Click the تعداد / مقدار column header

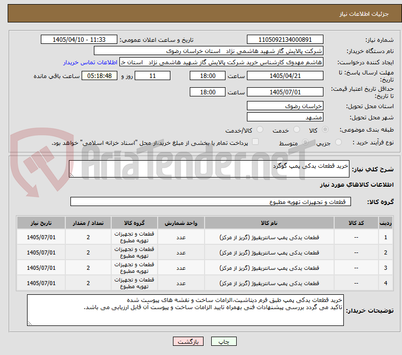coord(88,223)
